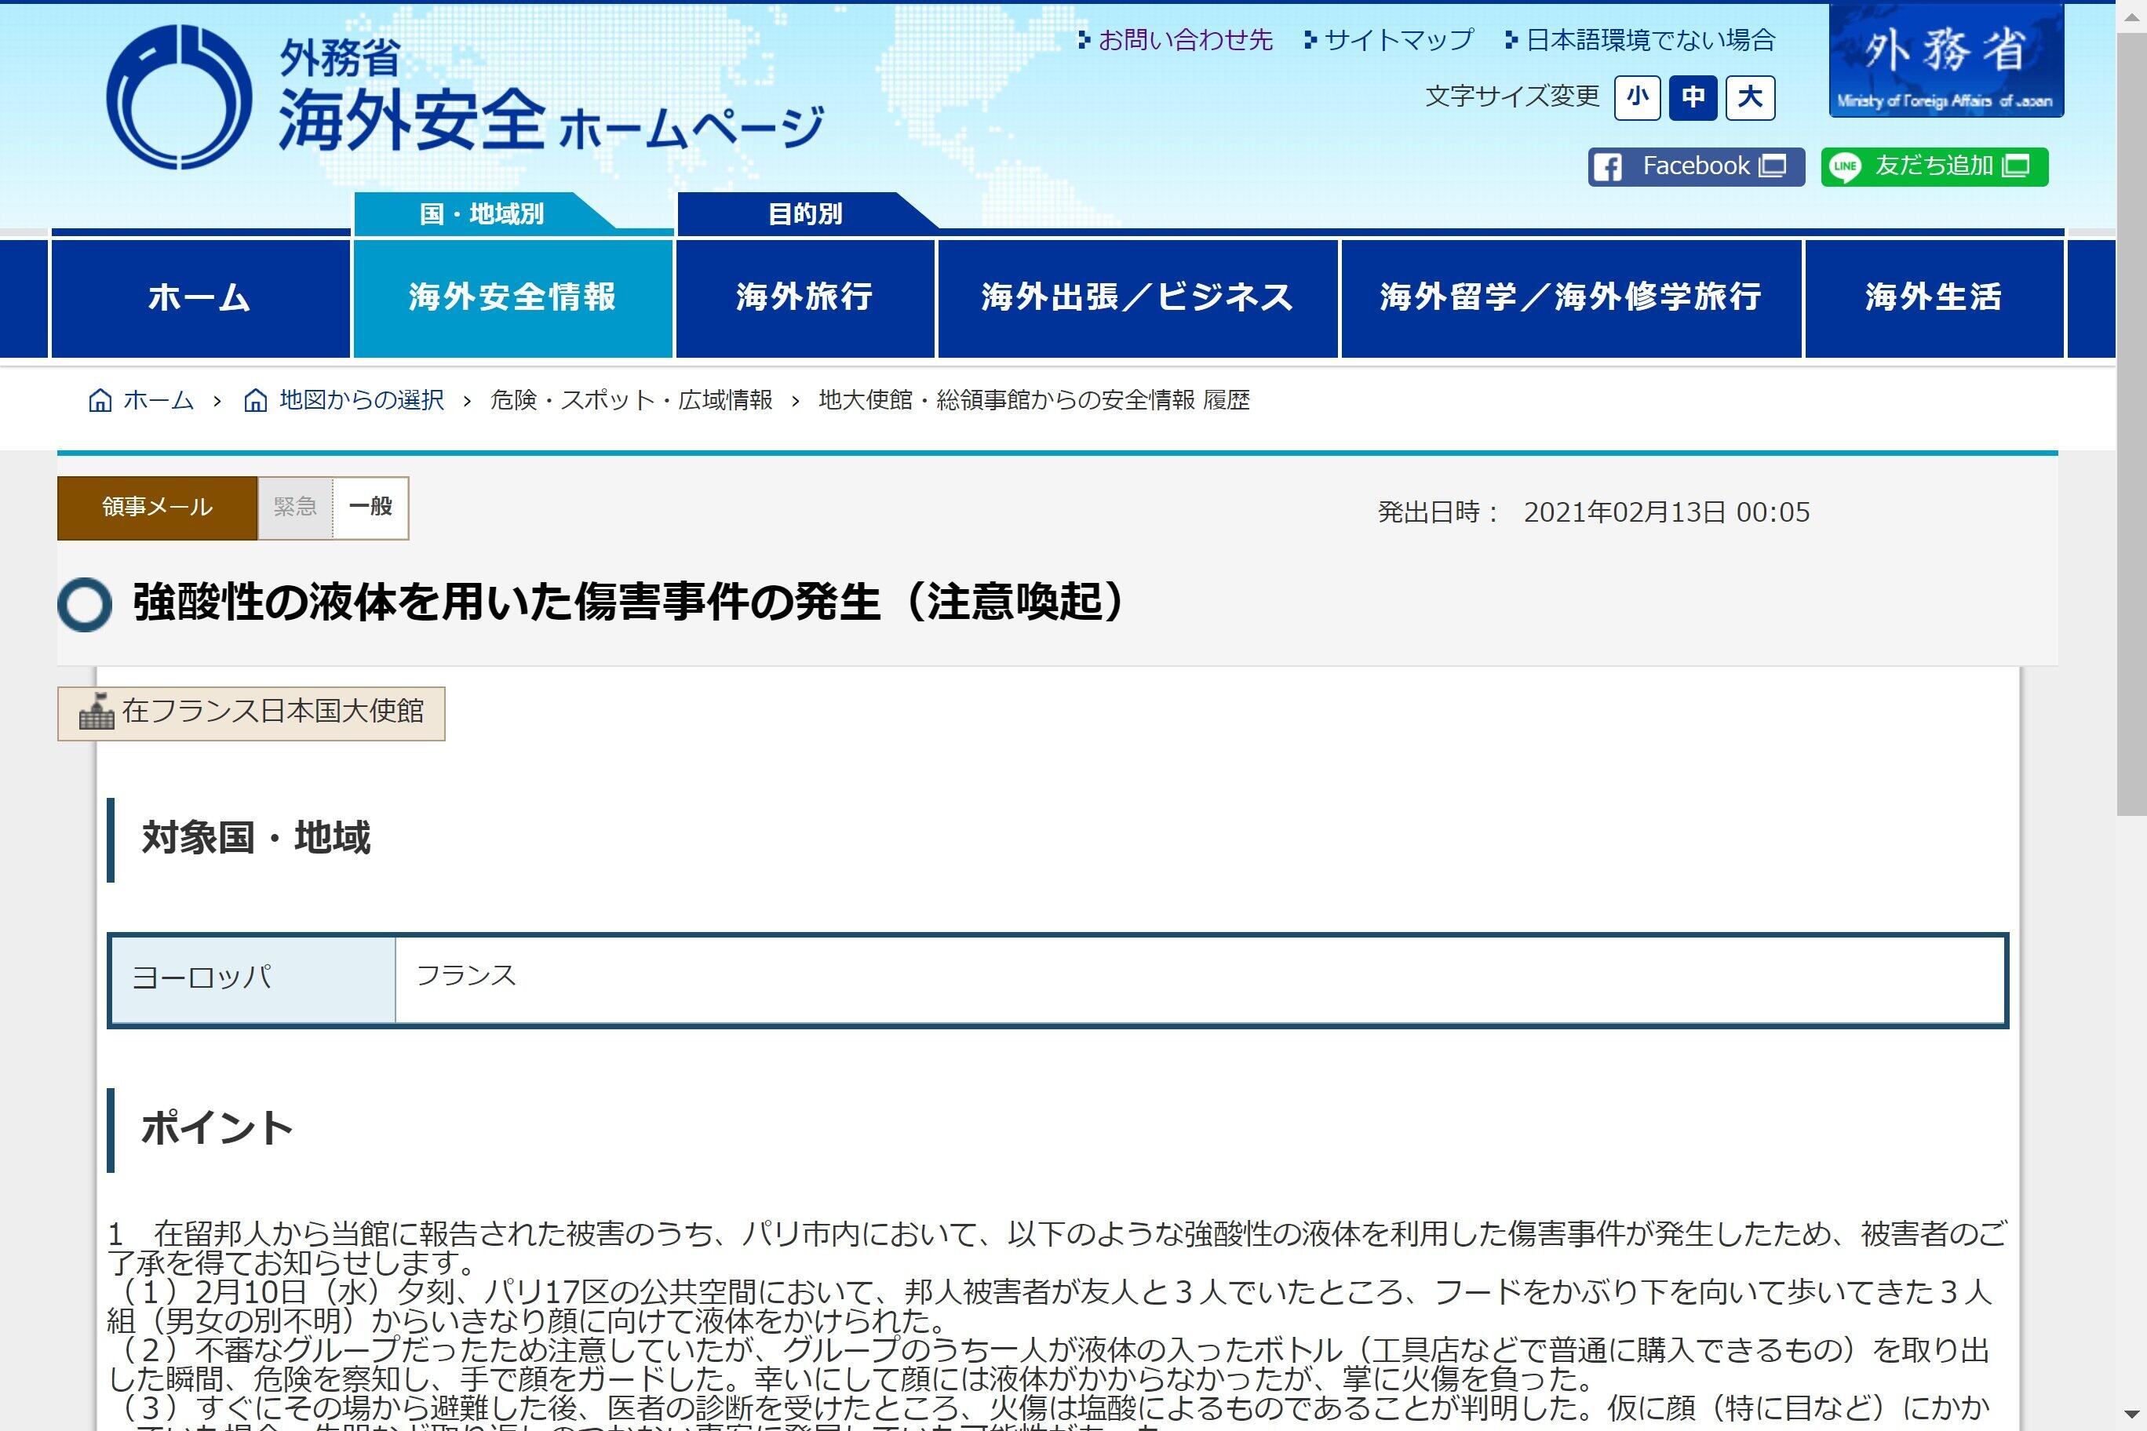Click the Facebook icon button
The image size is (2147, 1431).
click(1608, 167)
